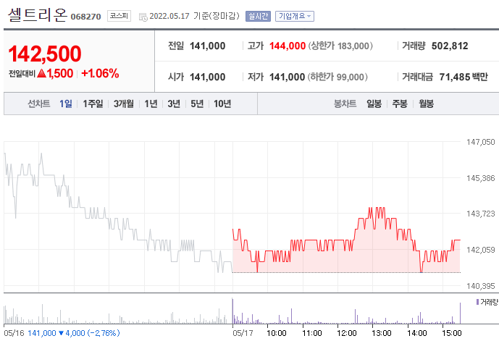
Task: Click the 05/16 closing price 141,000
Action: 42,333
